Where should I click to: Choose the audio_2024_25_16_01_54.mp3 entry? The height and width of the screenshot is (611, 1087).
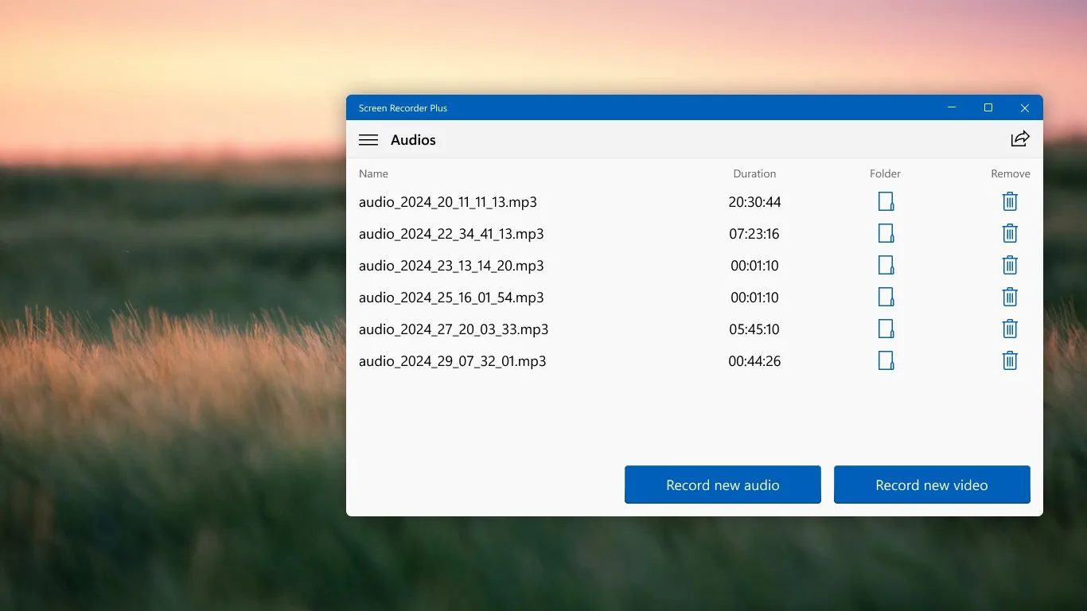[451, 298]
